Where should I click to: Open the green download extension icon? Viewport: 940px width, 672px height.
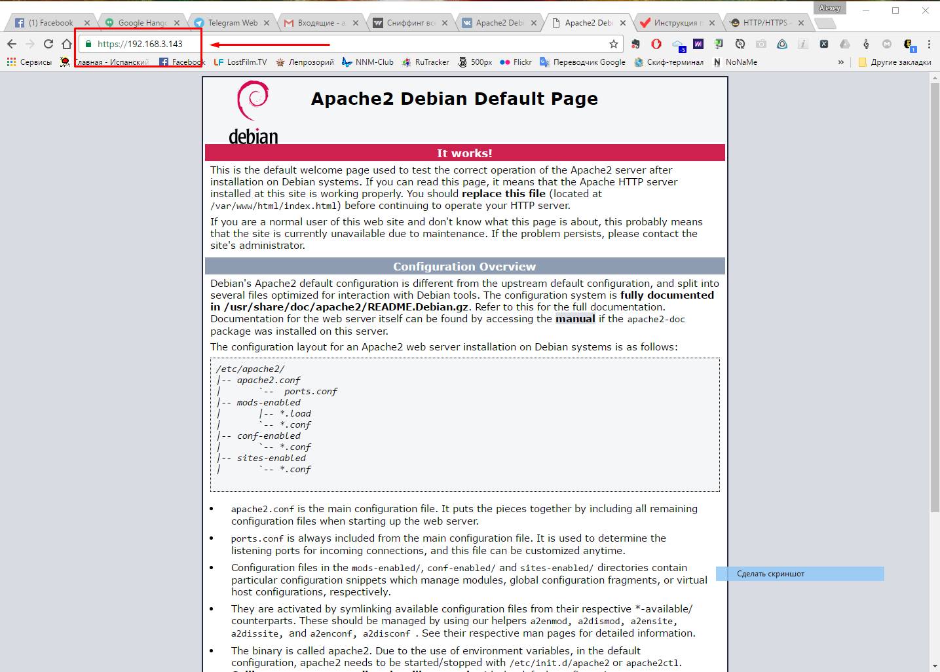(719, 44)
